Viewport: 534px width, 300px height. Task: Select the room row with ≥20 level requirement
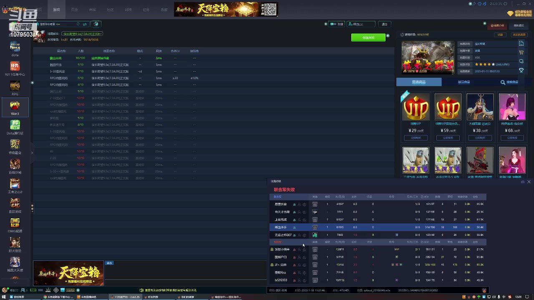pyautogui.click(x=214, y=78)
